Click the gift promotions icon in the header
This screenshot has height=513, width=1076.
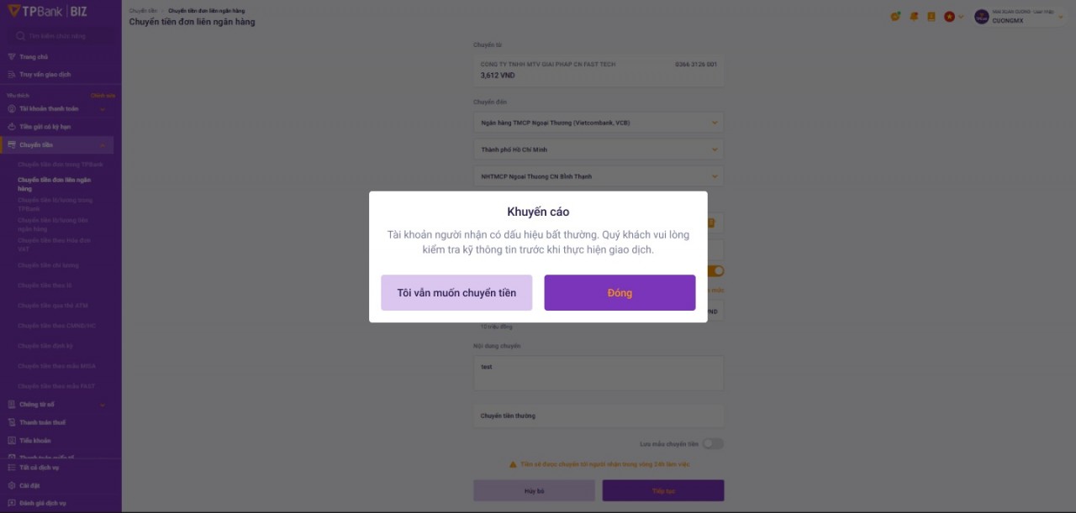(x=894, y=16)
